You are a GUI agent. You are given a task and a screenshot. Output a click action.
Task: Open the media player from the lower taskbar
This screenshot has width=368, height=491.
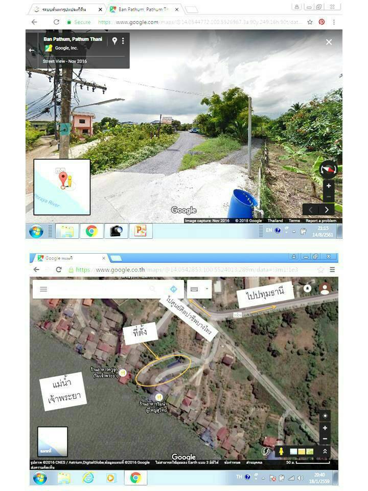pyautogui.click(x=110, y=478)
